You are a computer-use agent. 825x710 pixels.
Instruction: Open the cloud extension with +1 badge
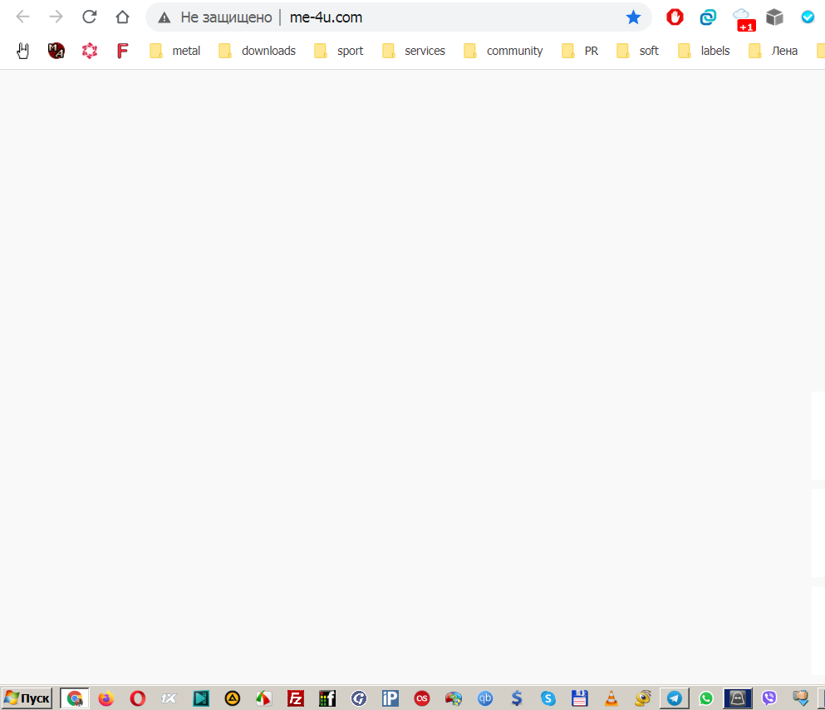(x=744, y=19)
